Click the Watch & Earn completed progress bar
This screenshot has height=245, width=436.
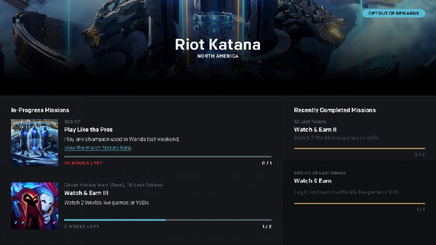[x=359, y=203]
